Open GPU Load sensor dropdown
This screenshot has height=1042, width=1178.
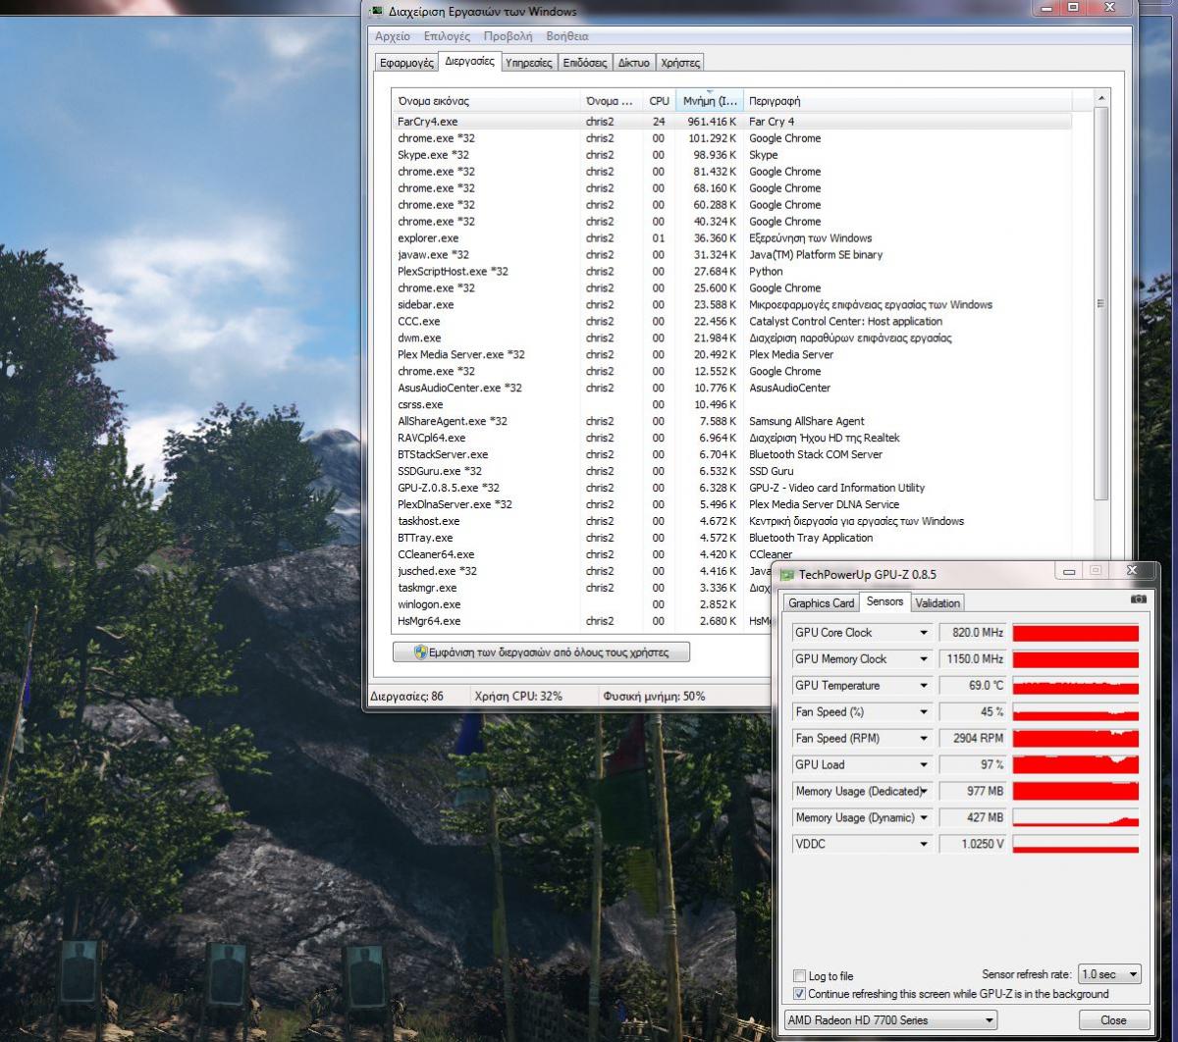pyautogui.click(x=923, y=765)
